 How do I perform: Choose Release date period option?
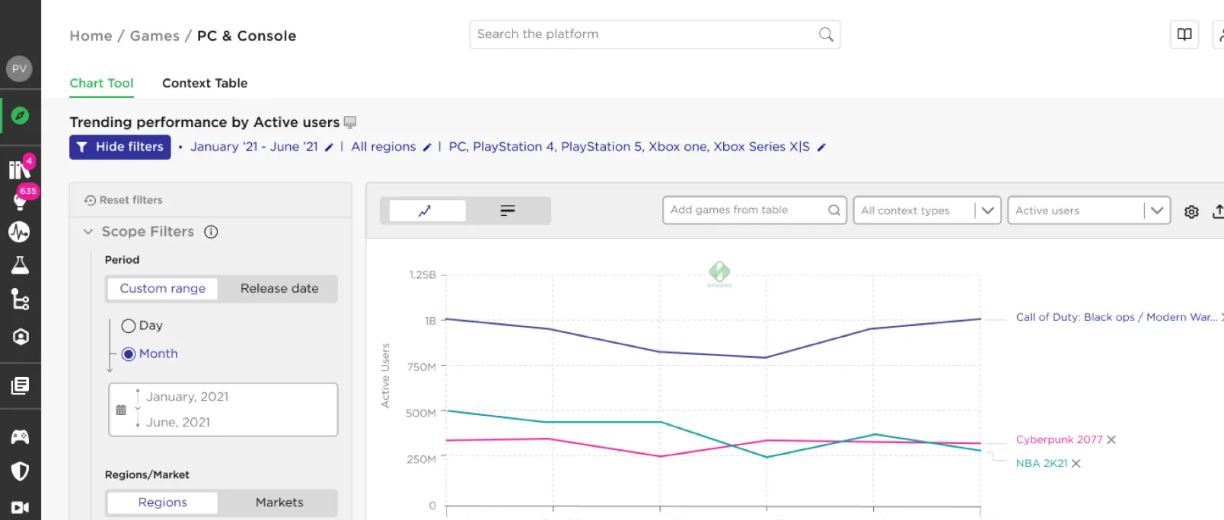pos(279,289)
